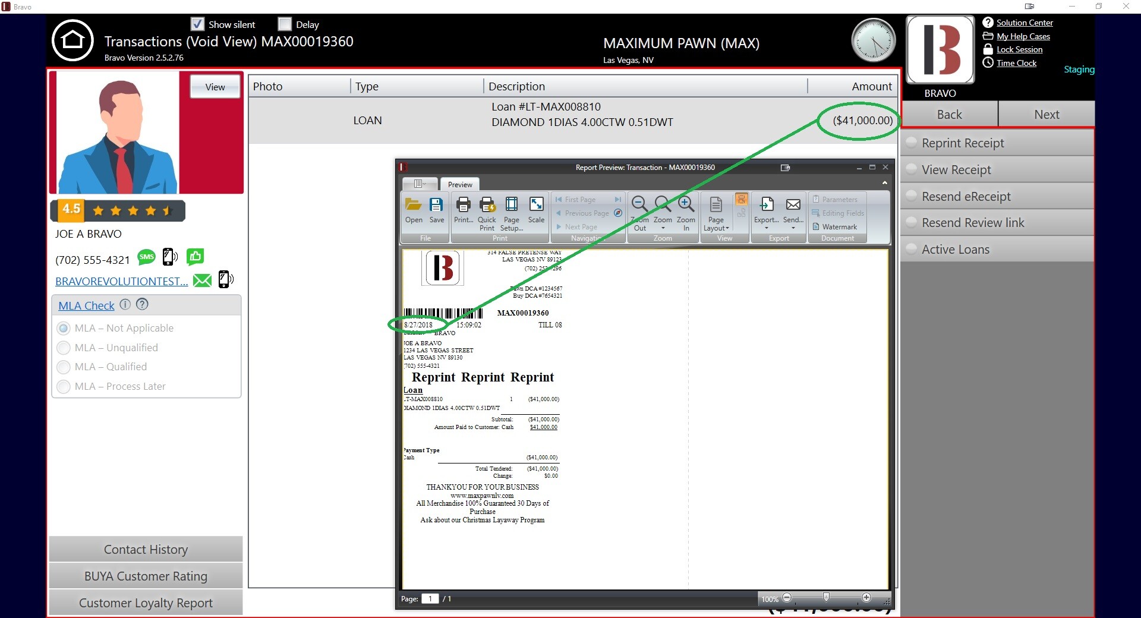
Task: Click the zoom slider thumb in status bar
Action: pyautogui.click(x=826, y=597)
